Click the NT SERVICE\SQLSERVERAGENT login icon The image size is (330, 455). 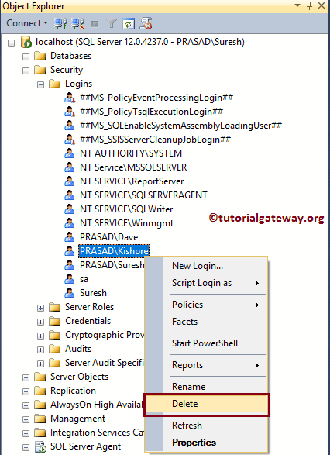click(69, 195)
